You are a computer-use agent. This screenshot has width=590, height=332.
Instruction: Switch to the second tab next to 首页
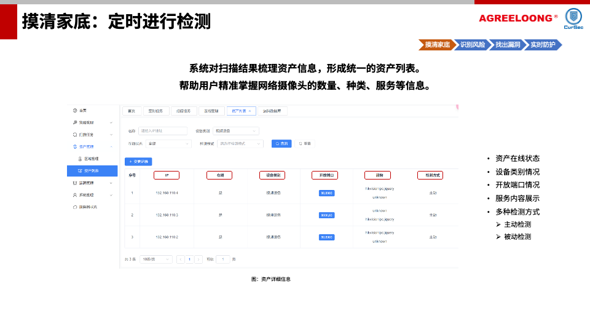(x=155, y=111)
